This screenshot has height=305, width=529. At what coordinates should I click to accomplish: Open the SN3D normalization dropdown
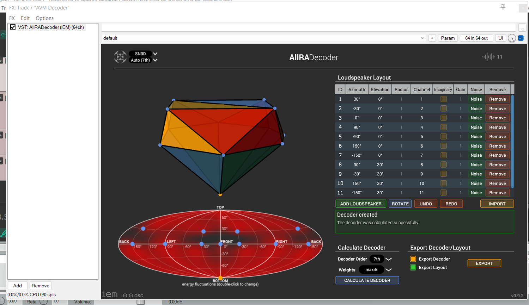(x=143, y=54)
